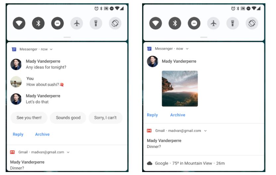Screen dimensions: 276x175
Task: Expand the Gmail notification in left panel
Action: pos(68,152)
